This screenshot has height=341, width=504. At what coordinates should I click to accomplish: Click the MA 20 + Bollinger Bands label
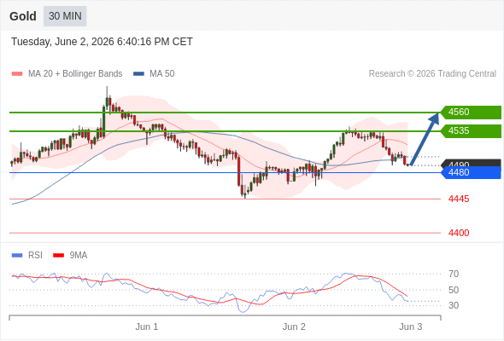pos(75,74)
